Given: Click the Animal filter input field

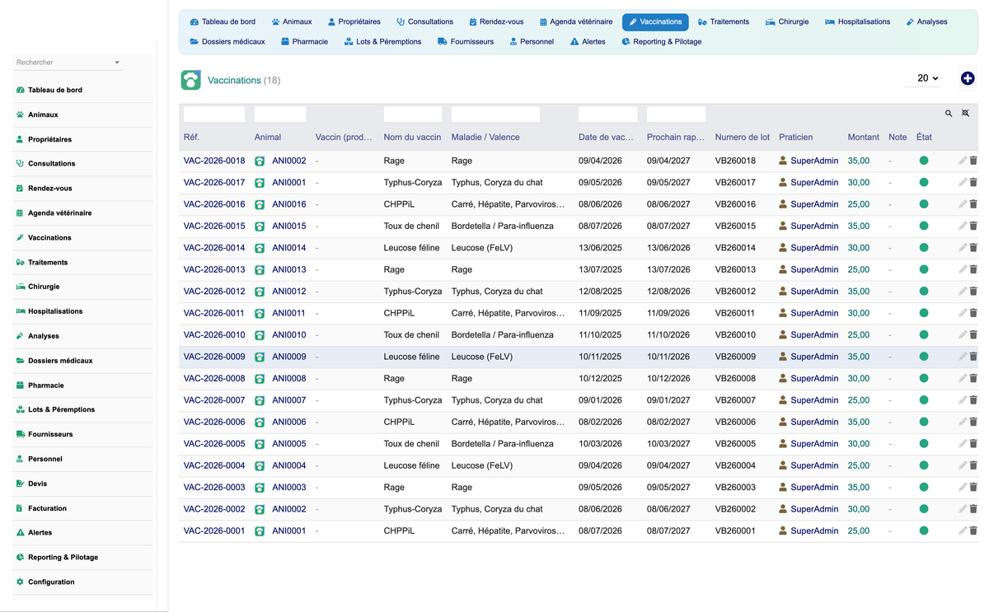Looking at the screenshot, I should [280, 114].
